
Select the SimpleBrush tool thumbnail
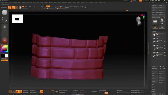155,27
